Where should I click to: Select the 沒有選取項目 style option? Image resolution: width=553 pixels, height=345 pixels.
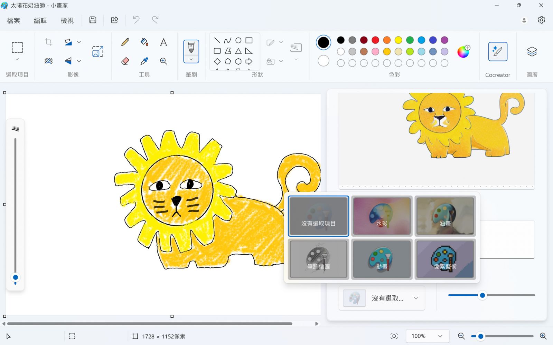tap(318, 216)
